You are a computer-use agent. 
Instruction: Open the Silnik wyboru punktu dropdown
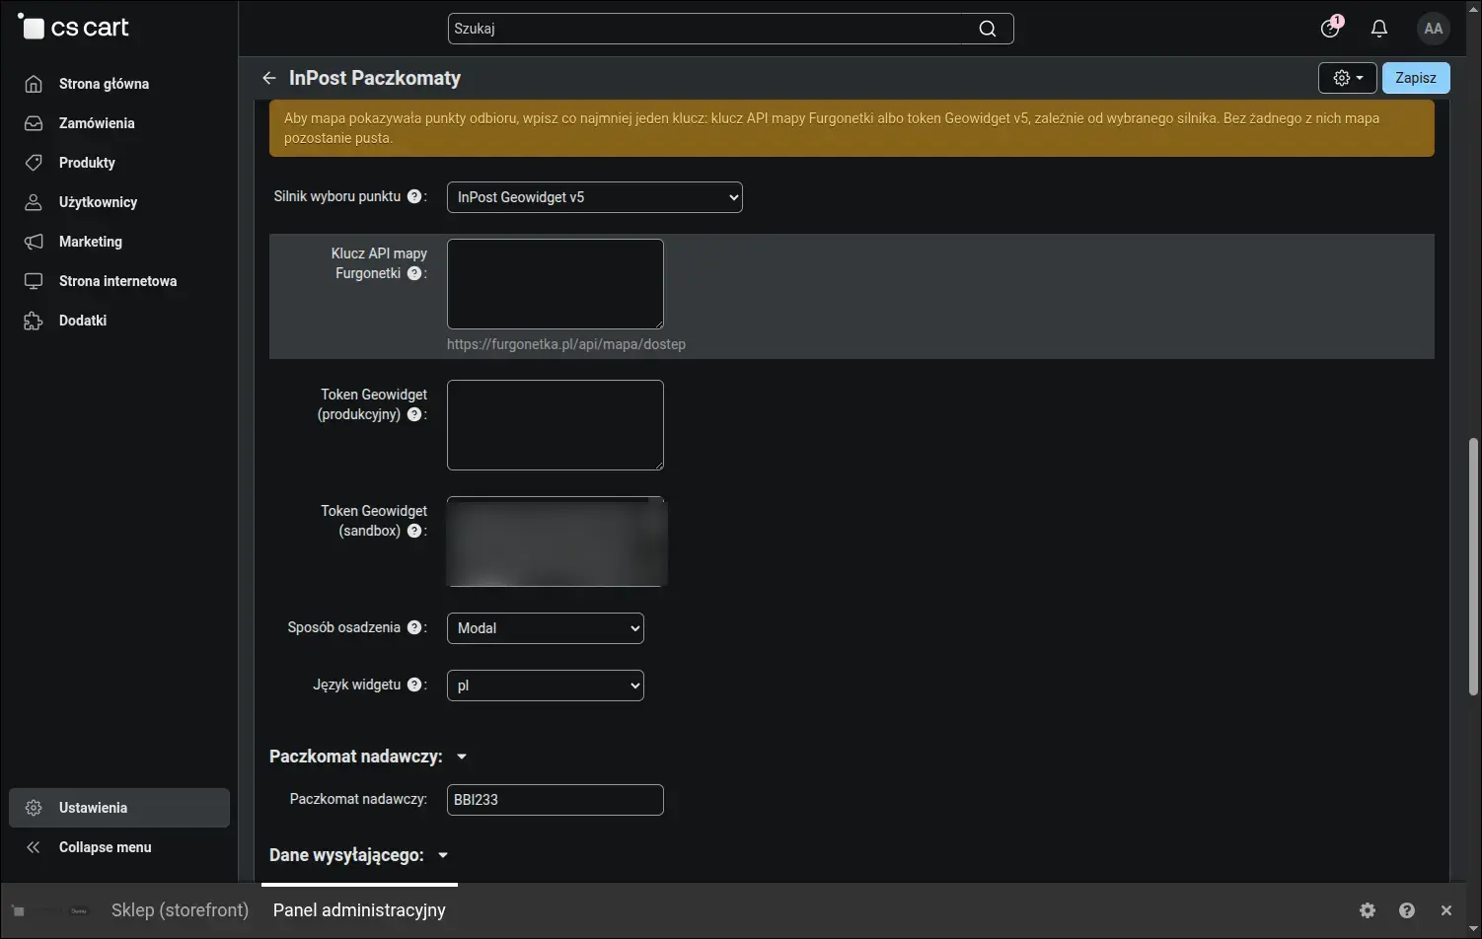595,197
